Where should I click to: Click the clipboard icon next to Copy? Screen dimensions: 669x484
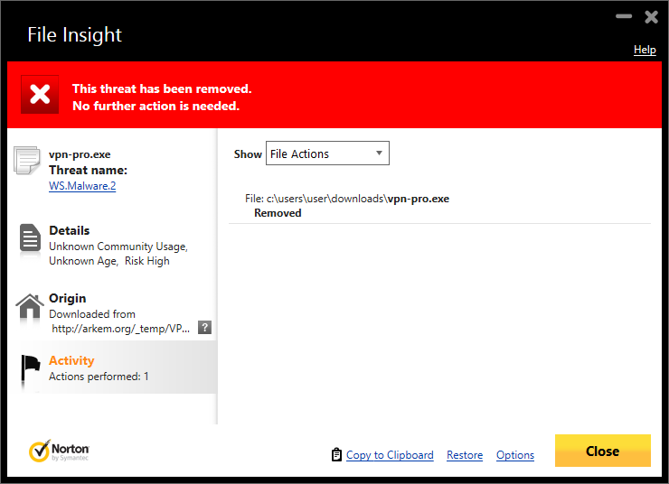[x=336, y=455]
